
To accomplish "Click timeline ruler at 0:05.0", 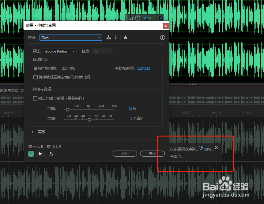I will (x=9, y=113).
